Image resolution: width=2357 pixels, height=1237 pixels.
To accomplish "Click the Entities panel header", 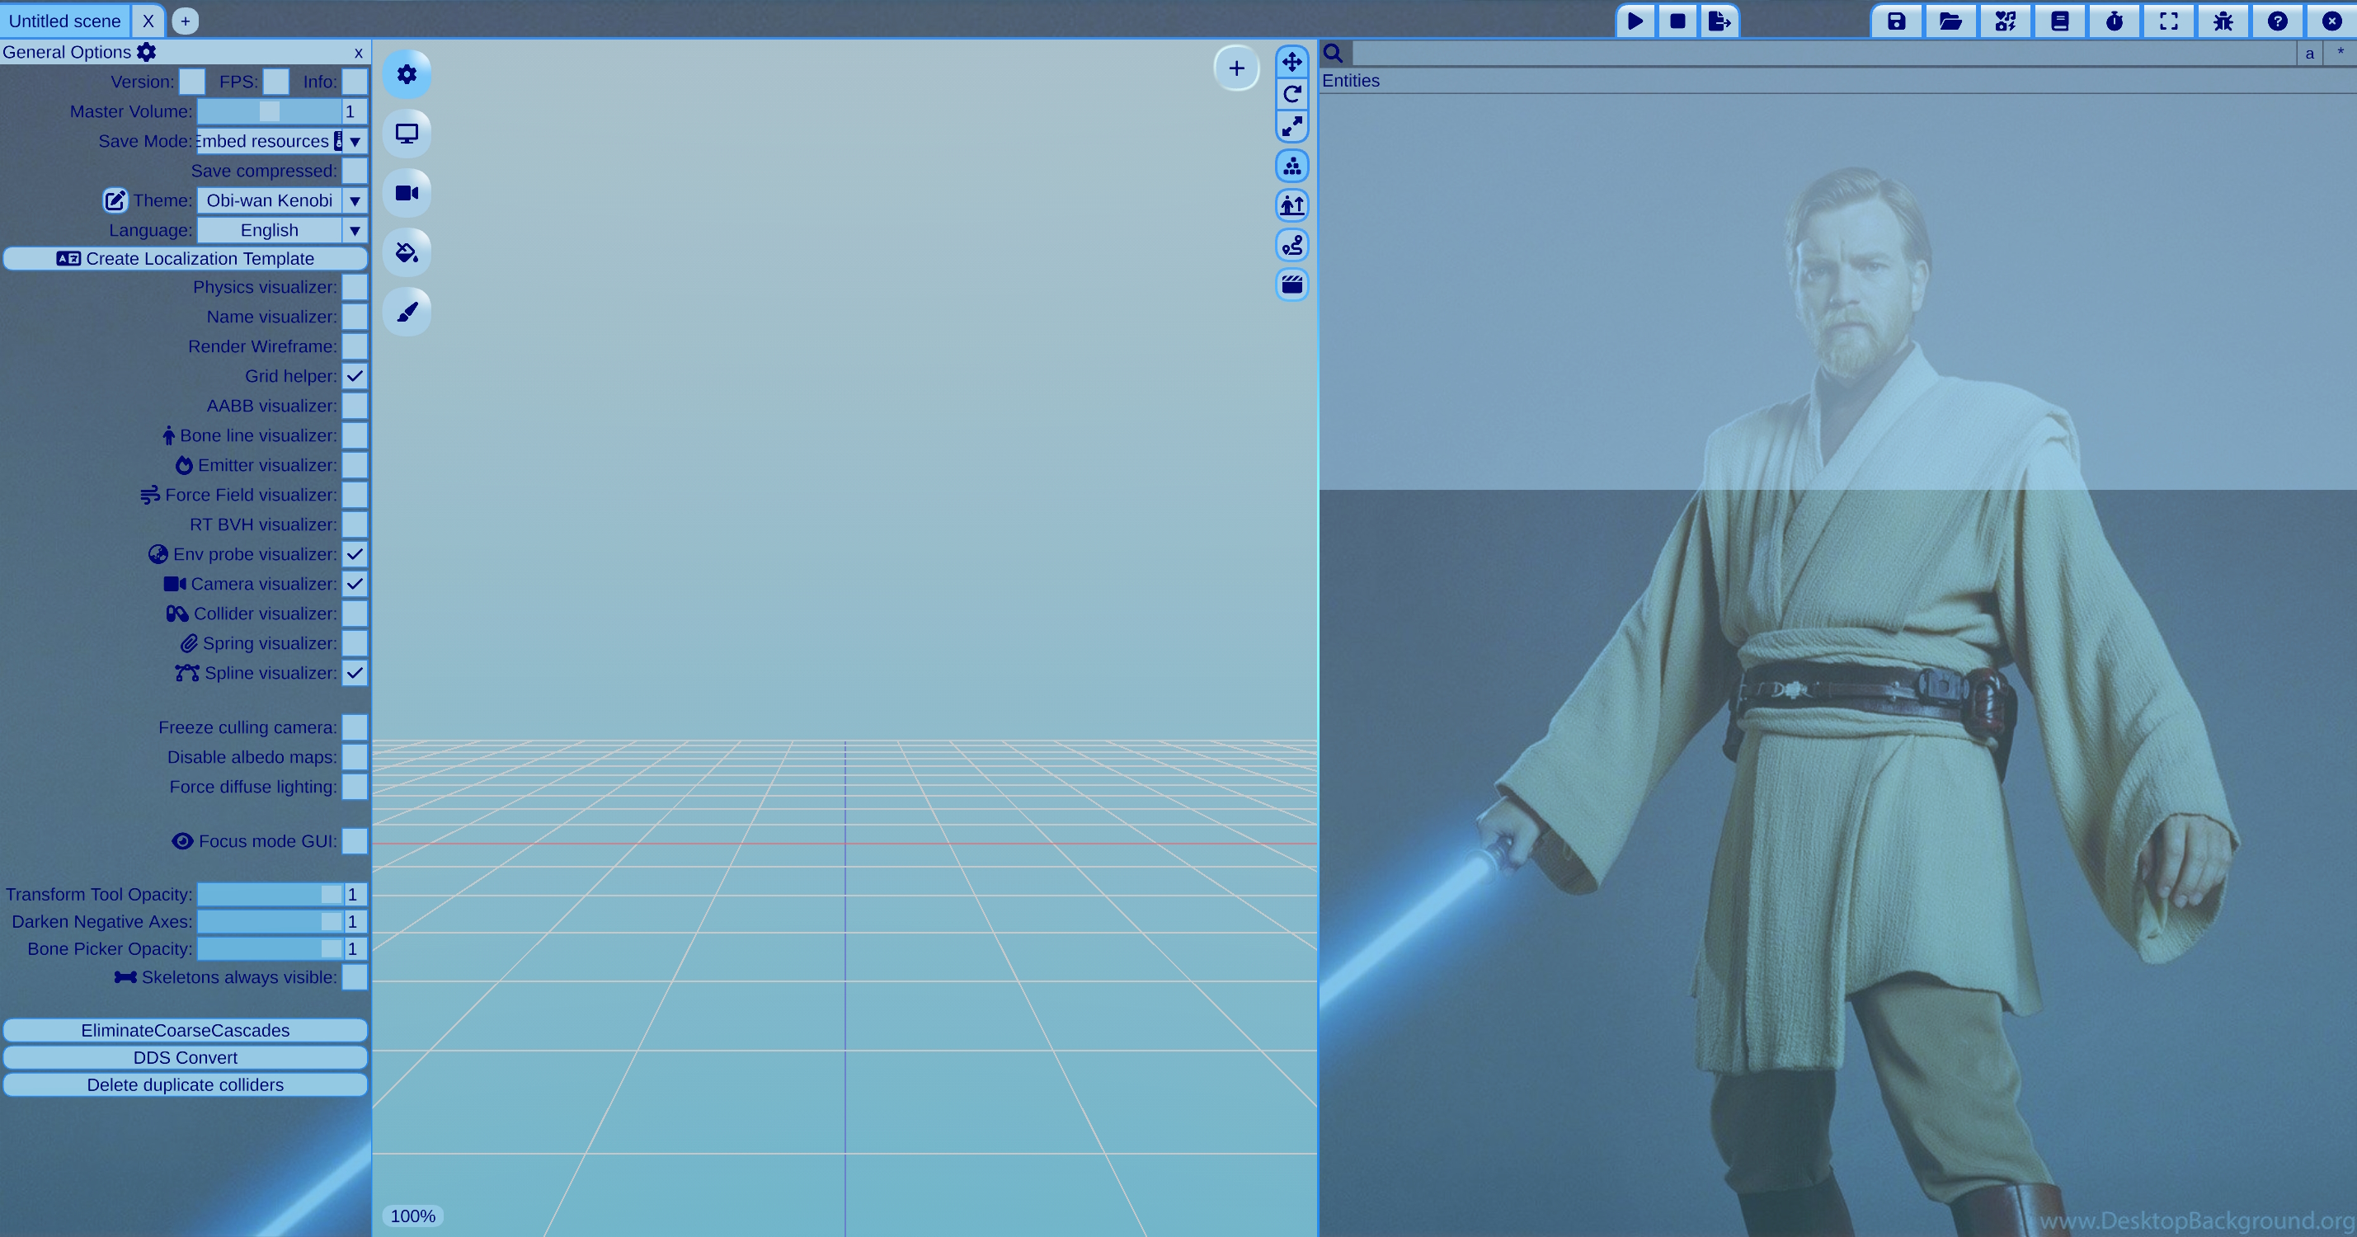I will [1837, 81].
